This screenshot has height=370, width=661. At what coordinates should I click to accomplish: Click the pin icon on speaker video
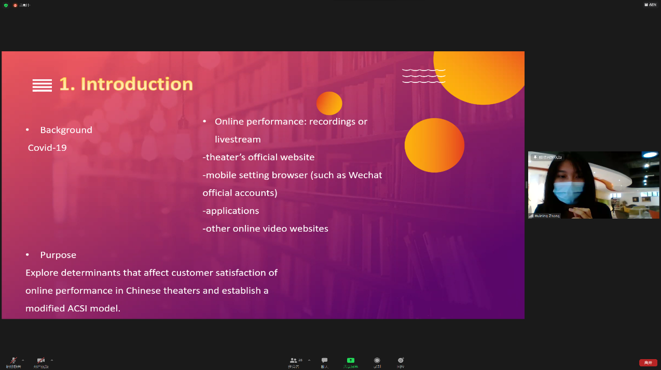(x=535, y=157)
